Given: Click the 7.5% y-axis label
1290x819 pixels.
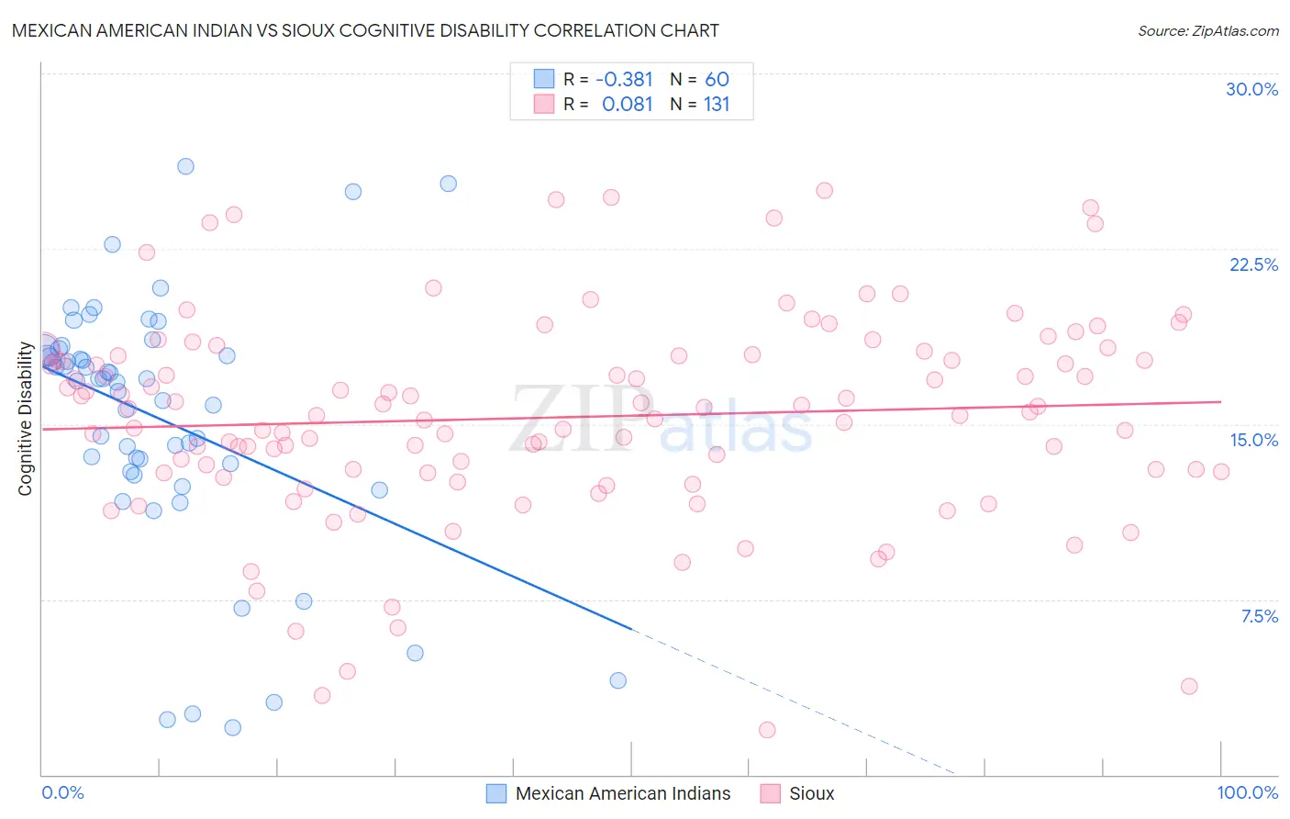Looking at the screenshot, I should pos(1259,616).
